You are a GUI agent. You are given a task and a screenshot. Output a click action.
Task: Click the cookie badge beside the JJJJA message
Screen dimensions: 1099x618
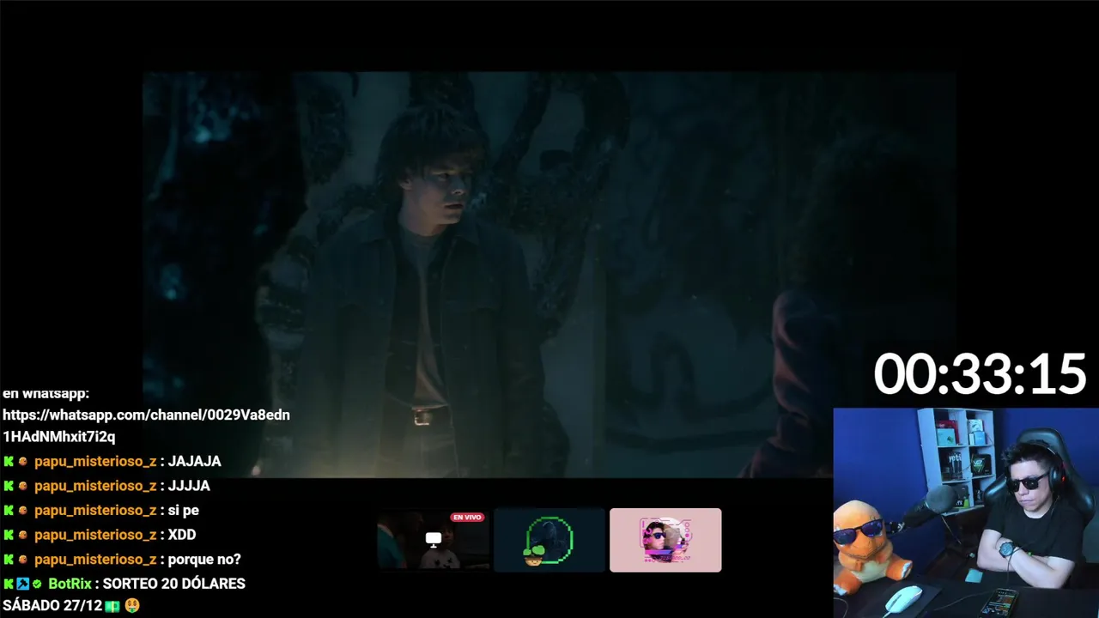coord(23,486)
